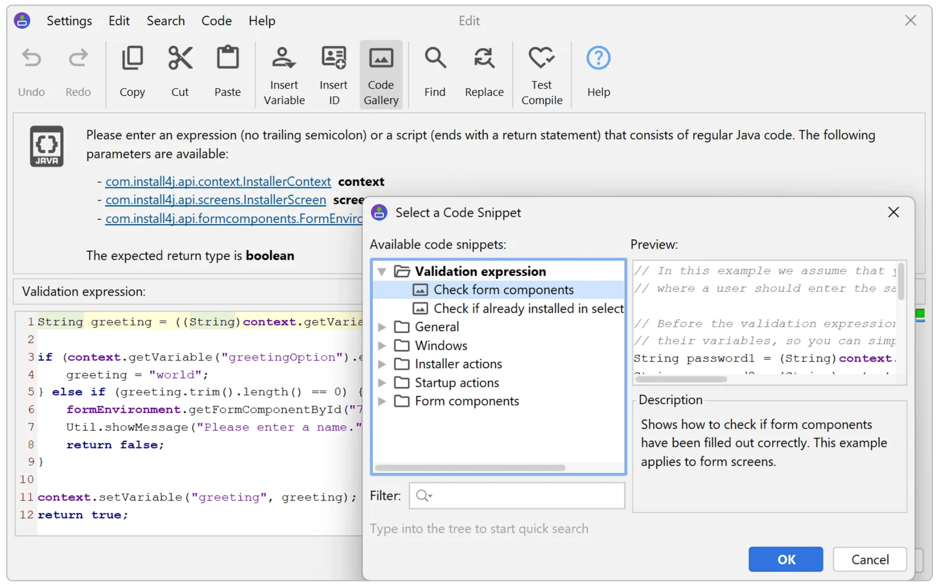The width and height of the screenshot is (940, 588).
Task: Select Check form components snippet
Action: pyautogui.click(x=498, y=290)
